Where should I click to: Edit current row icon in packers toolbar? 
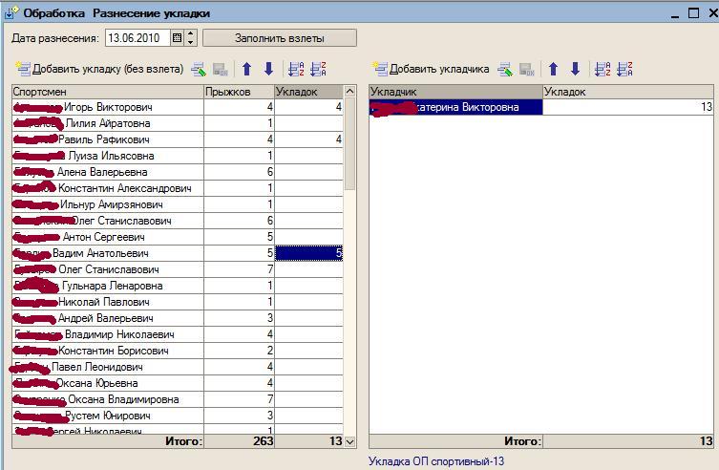(x=505, y=69)
